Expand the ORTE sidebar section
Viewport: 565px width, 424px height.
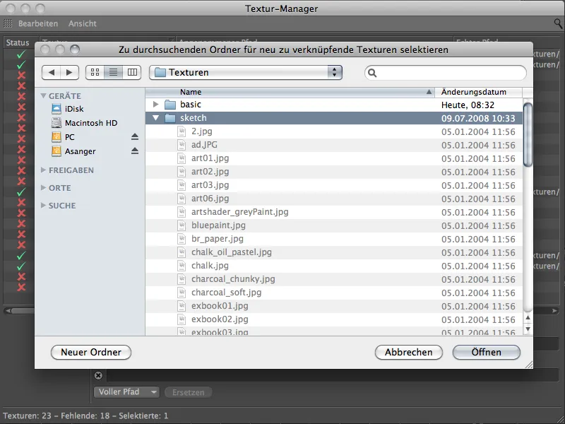[x=43, y=187]
